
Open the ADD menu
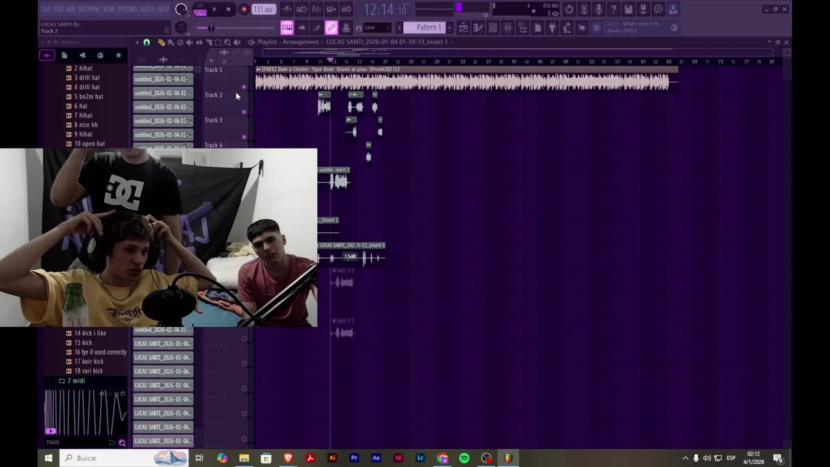[x=71, y=9]
